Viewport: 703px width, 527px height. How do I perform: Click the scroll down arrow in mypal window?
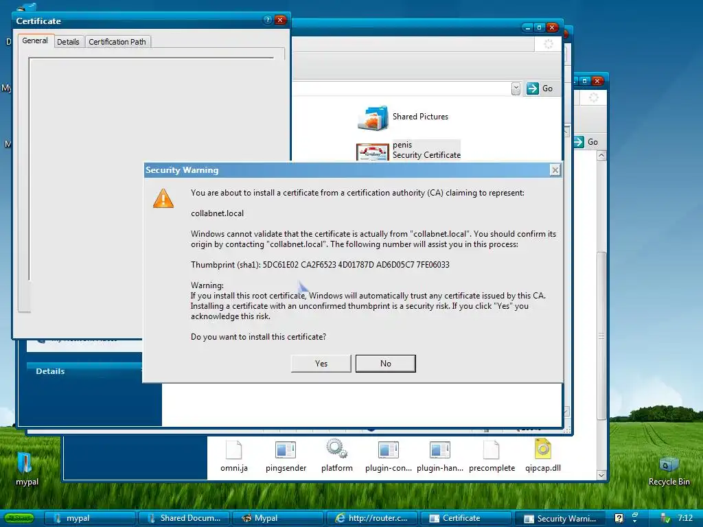pyautogui.click(x=601, y=476)
